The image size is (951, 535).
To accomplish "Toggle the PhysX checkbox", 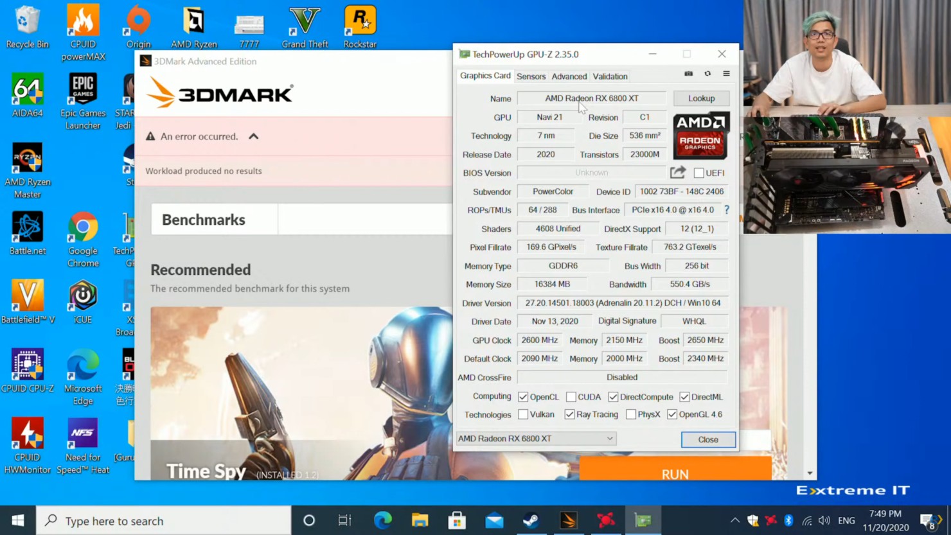I will click(x=631, y=414).
